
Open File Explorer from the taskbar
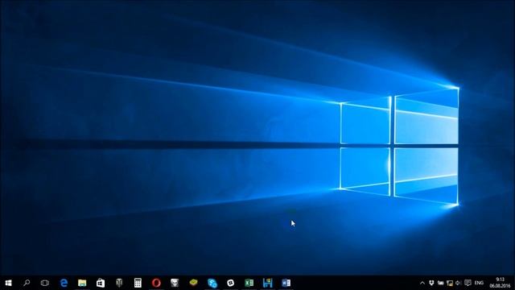pyautogui.click(x=82, y=283)
